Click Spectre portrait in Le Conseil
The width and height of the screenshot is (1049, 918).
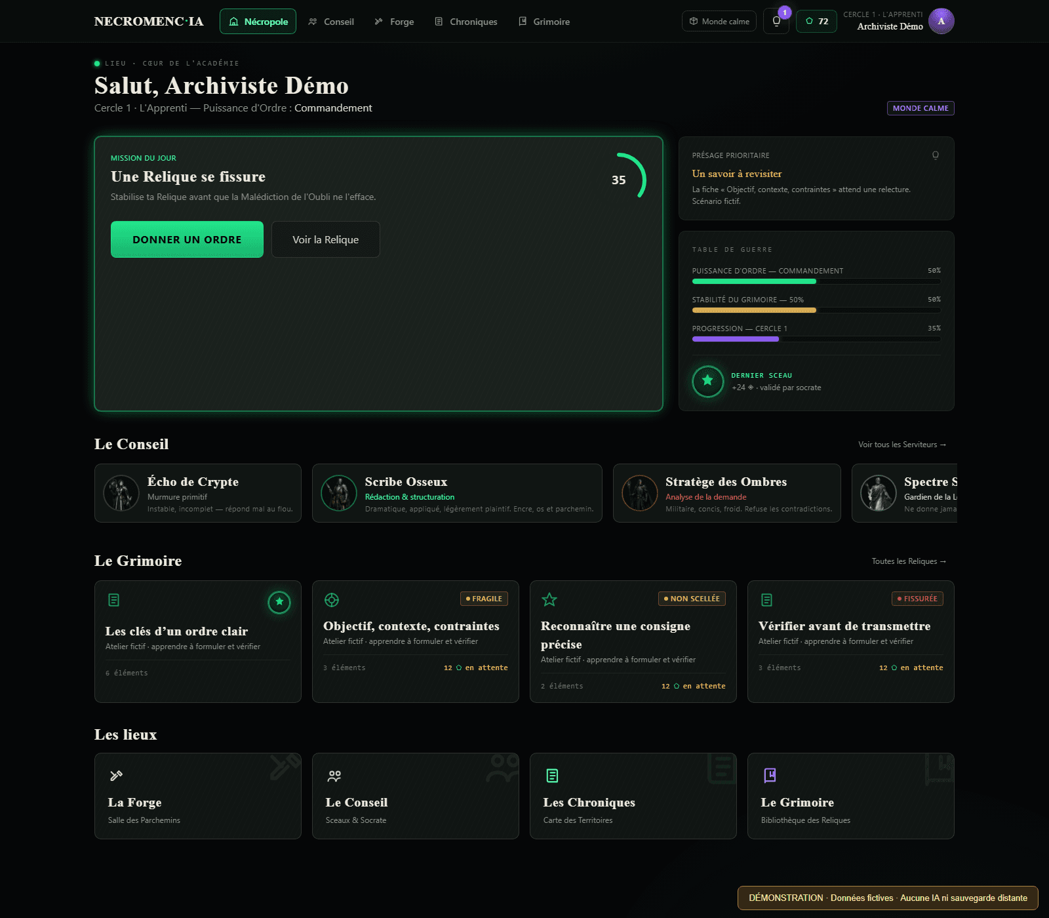click(x=878, y=493)
